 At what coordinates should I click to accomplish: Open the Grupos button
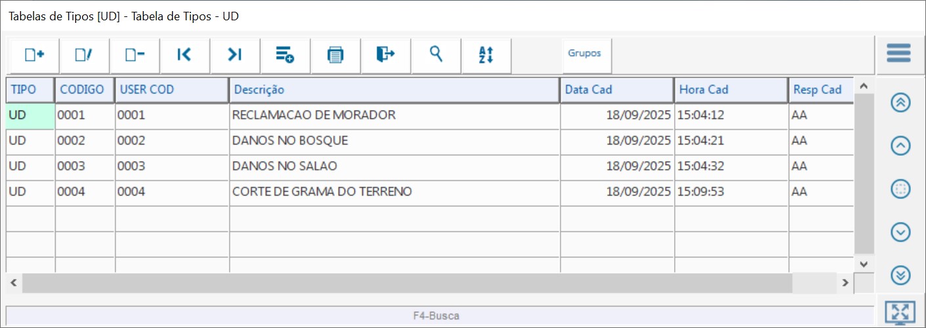point(585,54)
